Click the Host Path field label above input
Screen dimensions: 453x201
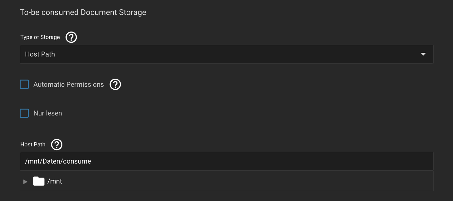point(33,145)
